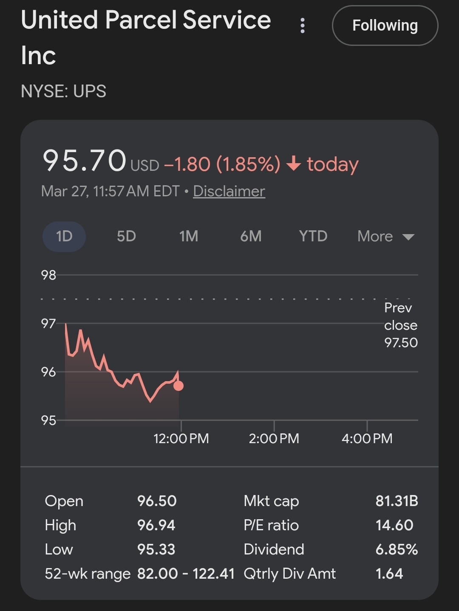Click the 12:00 PM chart axis marker
Viewport: 459px width, 611px height.
(181, 438)
